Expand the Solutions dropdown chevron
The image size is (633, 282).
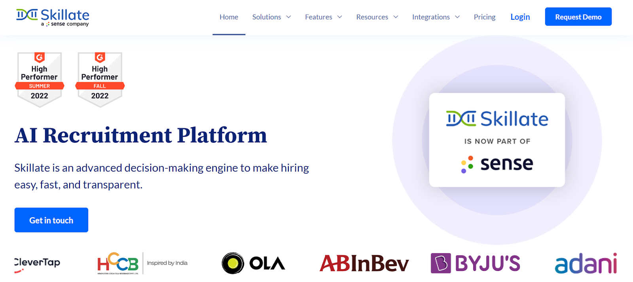[288, 17]
